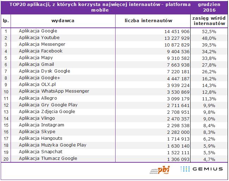Click the 14,3% reach value
The width and height of the screenshot is (229, 181).
(x=209, y=86)
